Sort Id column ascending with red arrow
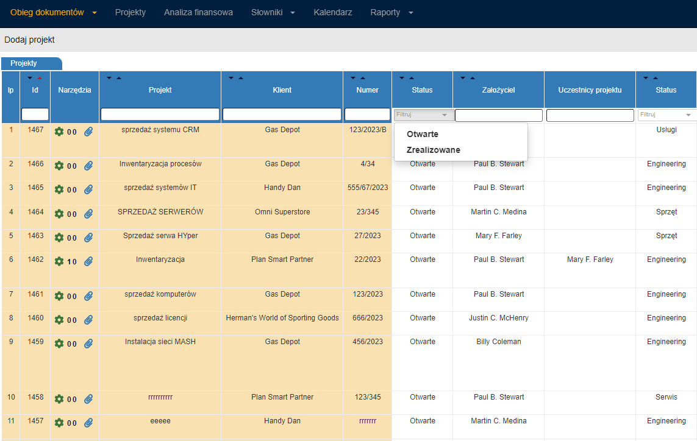The width and height of the screenshot is (697, 441). point(40,78)
